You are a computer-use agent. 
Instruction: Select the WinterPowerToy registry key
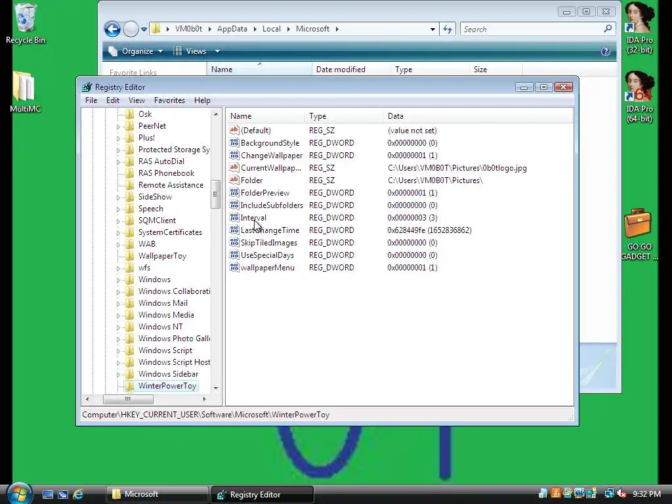[x=167, y=386]
